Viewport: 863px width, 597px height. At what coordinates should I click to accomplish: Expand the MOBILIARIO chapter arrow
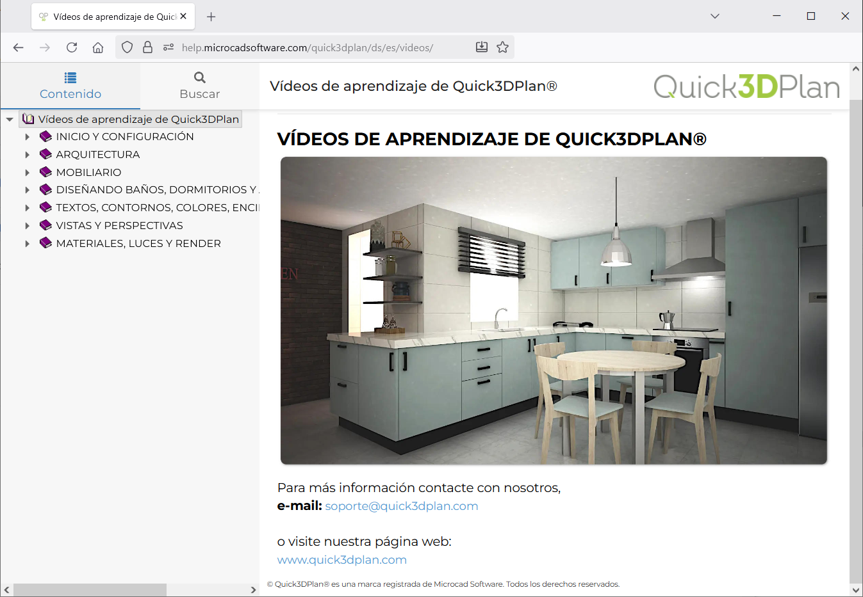coord(27,173)
